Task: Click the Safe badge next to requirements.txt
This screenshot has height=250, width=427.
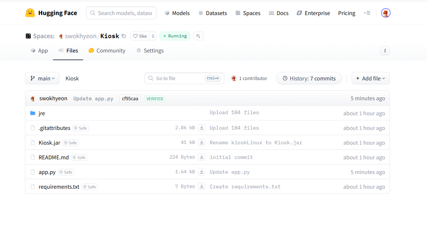Action: click(90, 187)
